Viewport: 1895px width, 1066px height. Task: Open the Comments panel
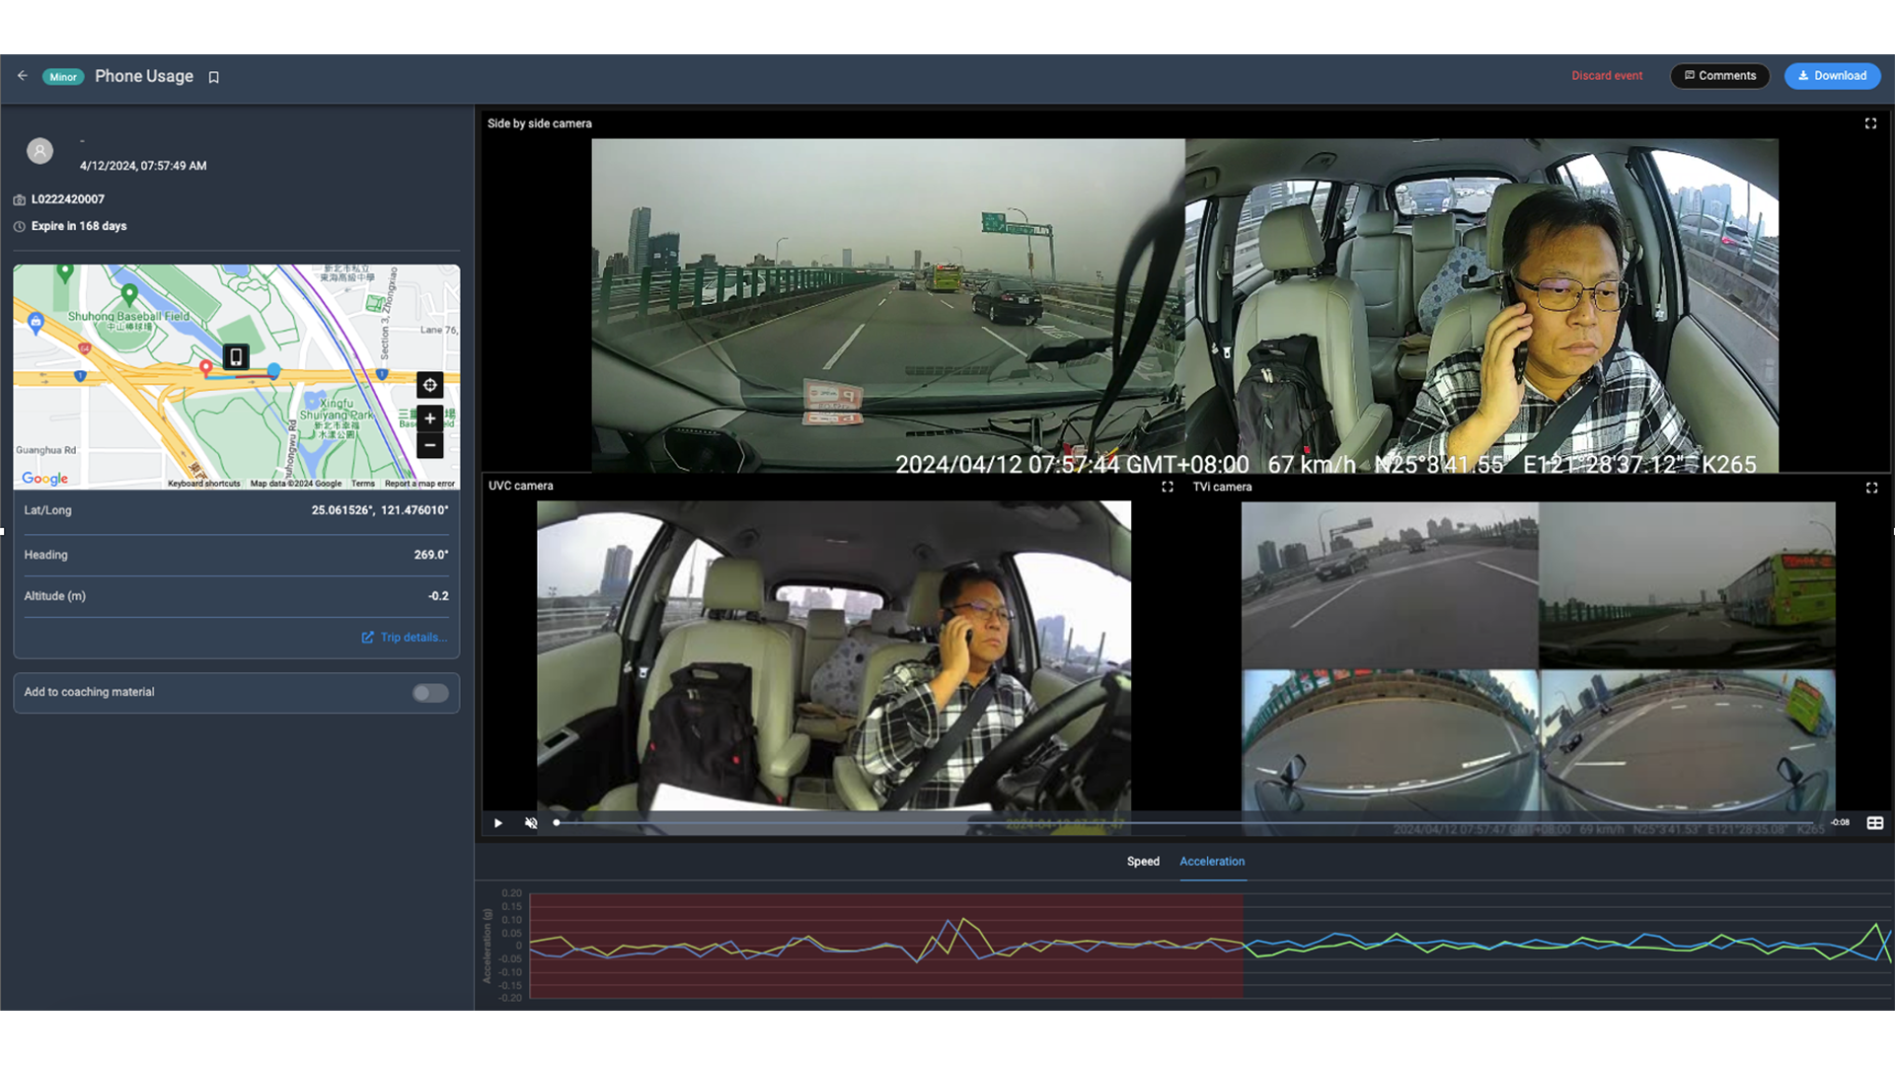pos(1719,76)
